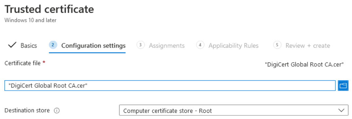The height and width of the screenshot is (119, 352).
Task: Click the step 3 circle icon
Action: [140, 45]
